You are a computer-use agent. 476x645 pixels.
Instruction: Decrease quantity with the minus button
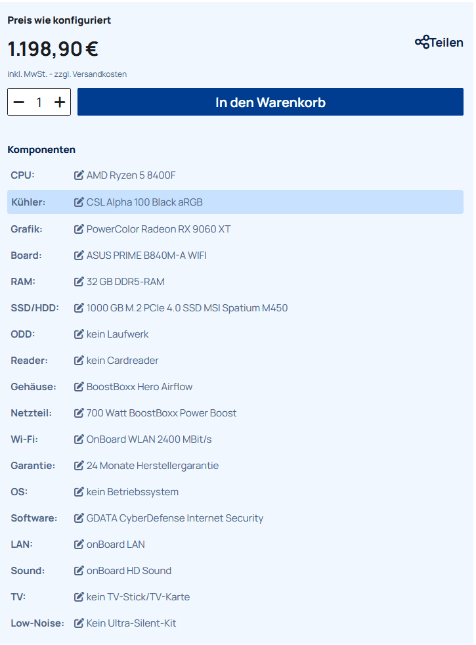[19, 102]
